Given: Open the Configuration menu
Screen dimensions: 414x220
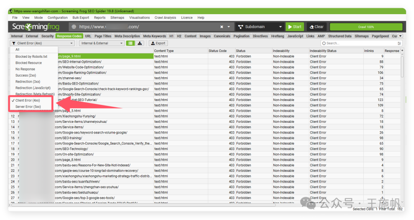Looking at the screenshot, I should click(58, 18).
